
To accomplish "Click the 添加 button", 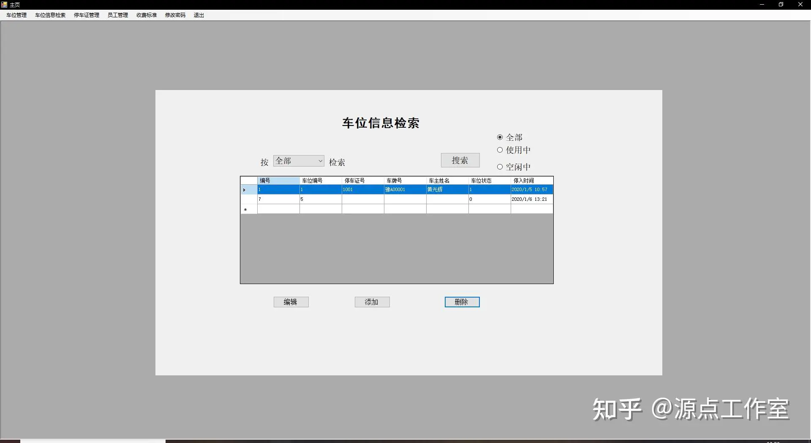I will (x=372, y=302).
